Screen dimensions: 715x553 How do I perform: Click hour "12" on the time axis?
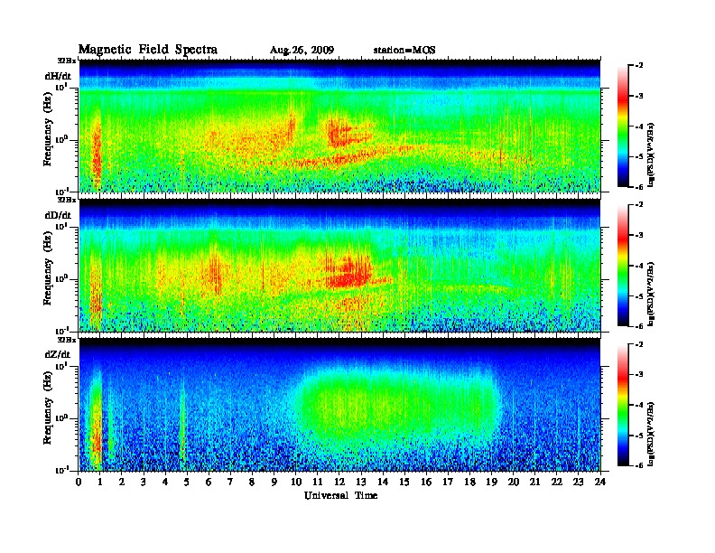[339, 483]
